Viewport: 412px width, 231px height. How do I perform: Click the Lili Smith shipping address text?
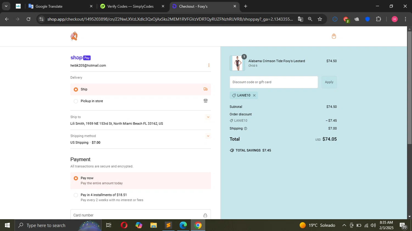tap(117, 124)
